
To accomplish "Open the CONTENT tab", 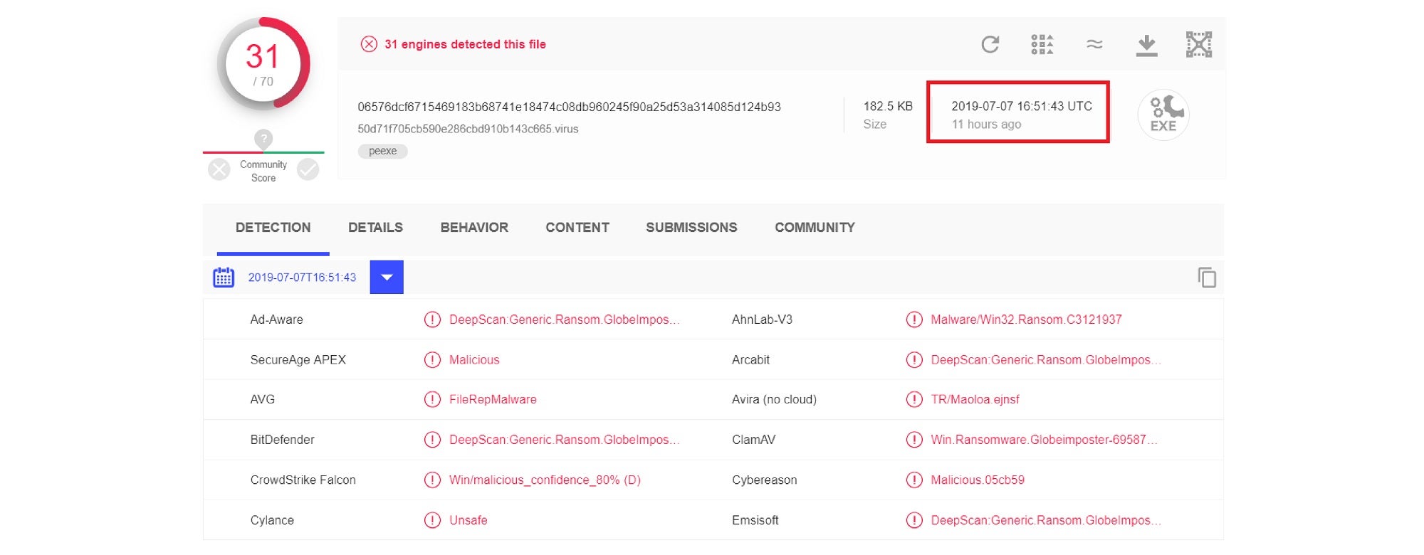I will point(577,228).
